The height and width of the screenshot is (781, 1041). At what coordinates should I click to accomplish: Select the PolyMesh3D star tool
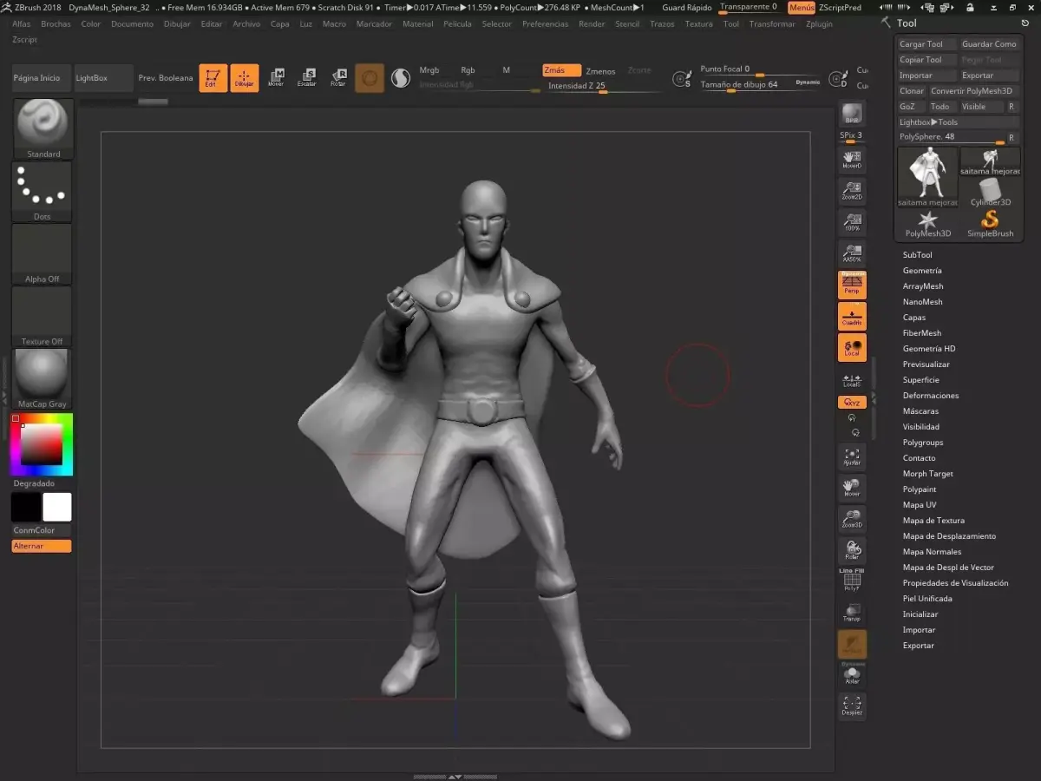pos(928,224)
